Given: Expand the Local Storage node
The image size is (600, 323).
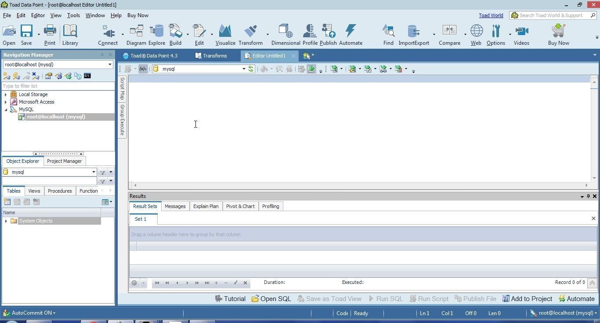Looking at the screenshot, I should coord(6,94).
